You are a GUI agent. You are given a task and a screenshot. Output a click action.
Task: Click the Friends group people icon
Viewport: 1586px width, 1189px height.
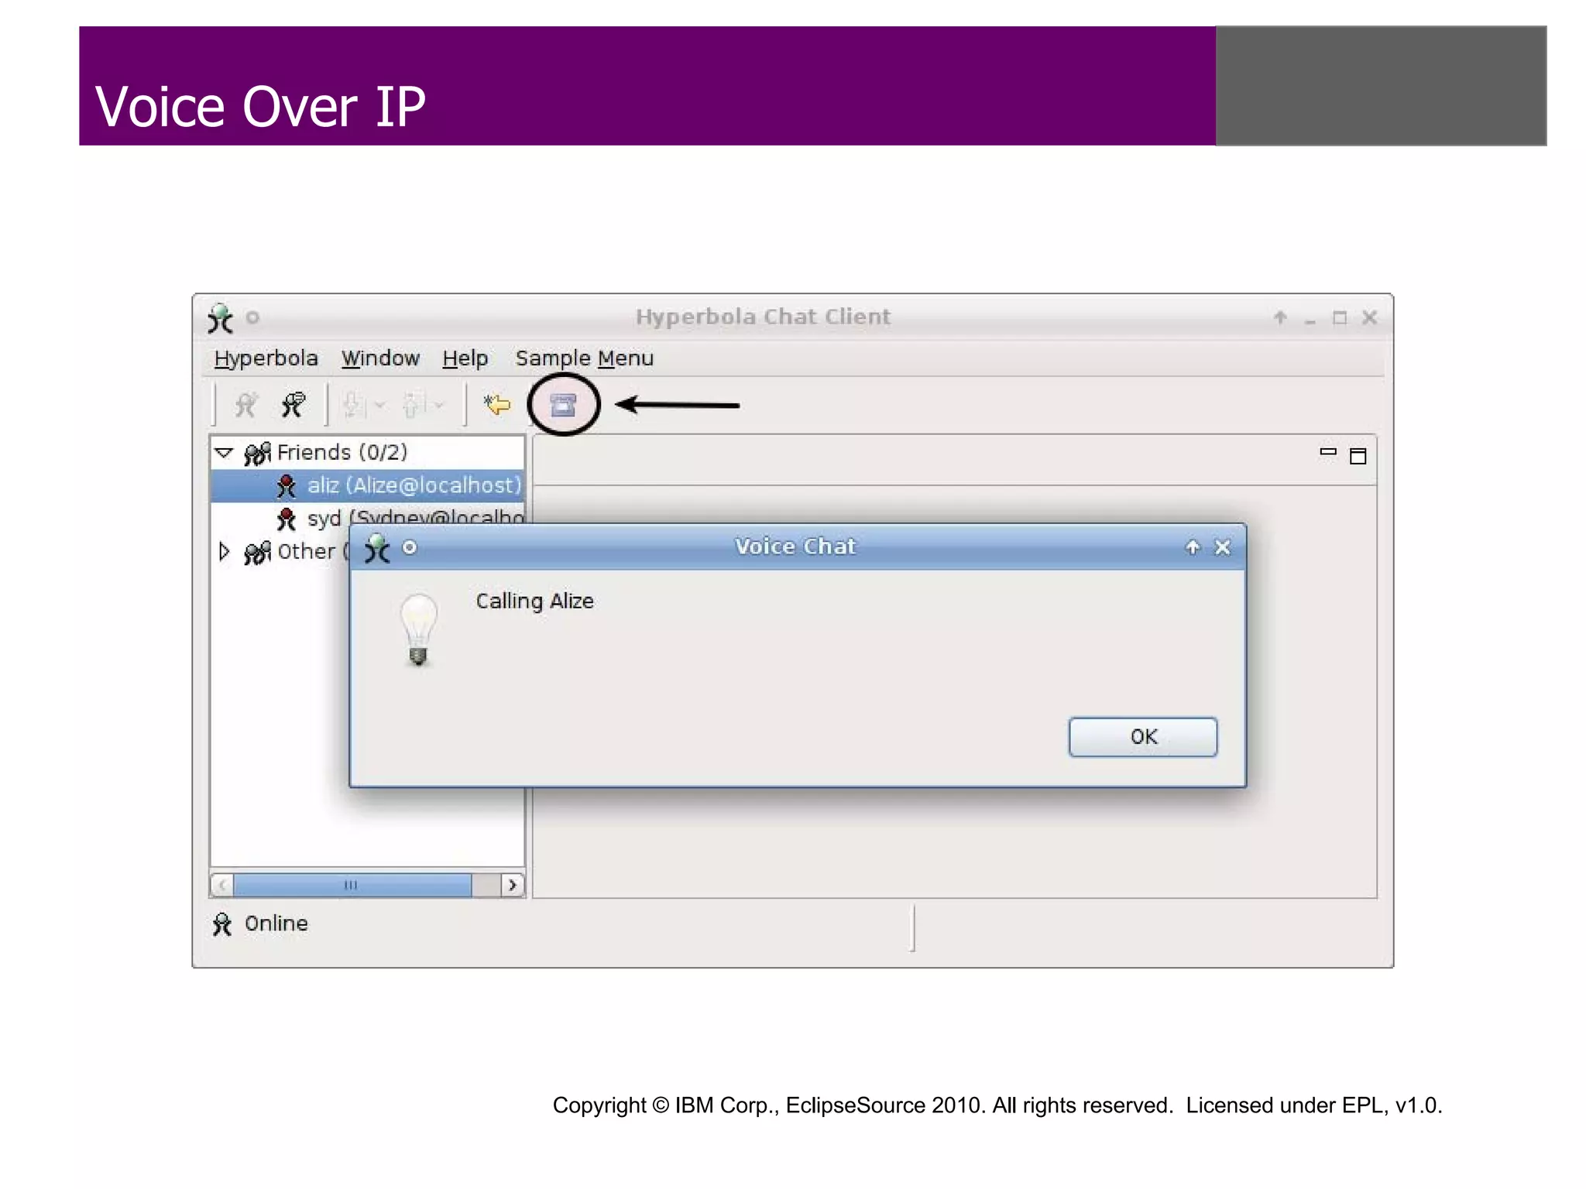258,453
